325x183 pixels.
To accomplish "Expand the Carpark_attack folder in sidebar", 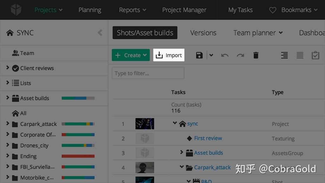I will [8, 124].
